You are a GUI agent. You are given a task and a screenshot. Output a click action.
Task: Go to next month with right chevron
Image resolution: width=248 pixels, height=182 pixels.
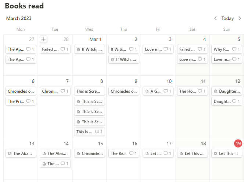point(240,18)
